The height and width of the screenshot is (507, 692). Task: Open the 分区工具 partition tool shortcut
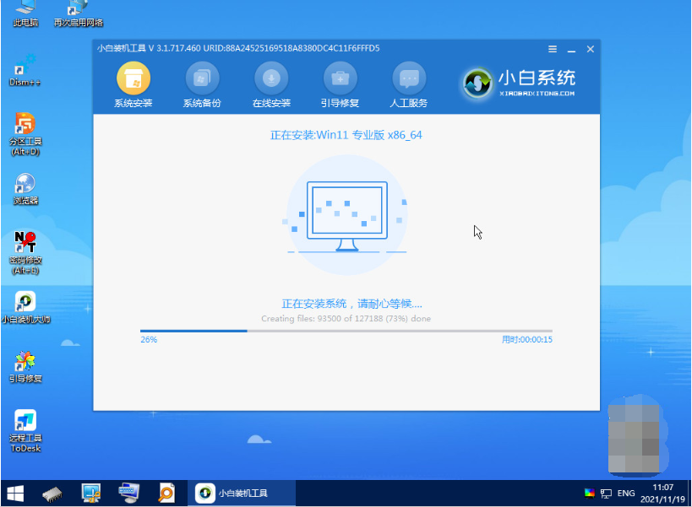click(25, 128)
